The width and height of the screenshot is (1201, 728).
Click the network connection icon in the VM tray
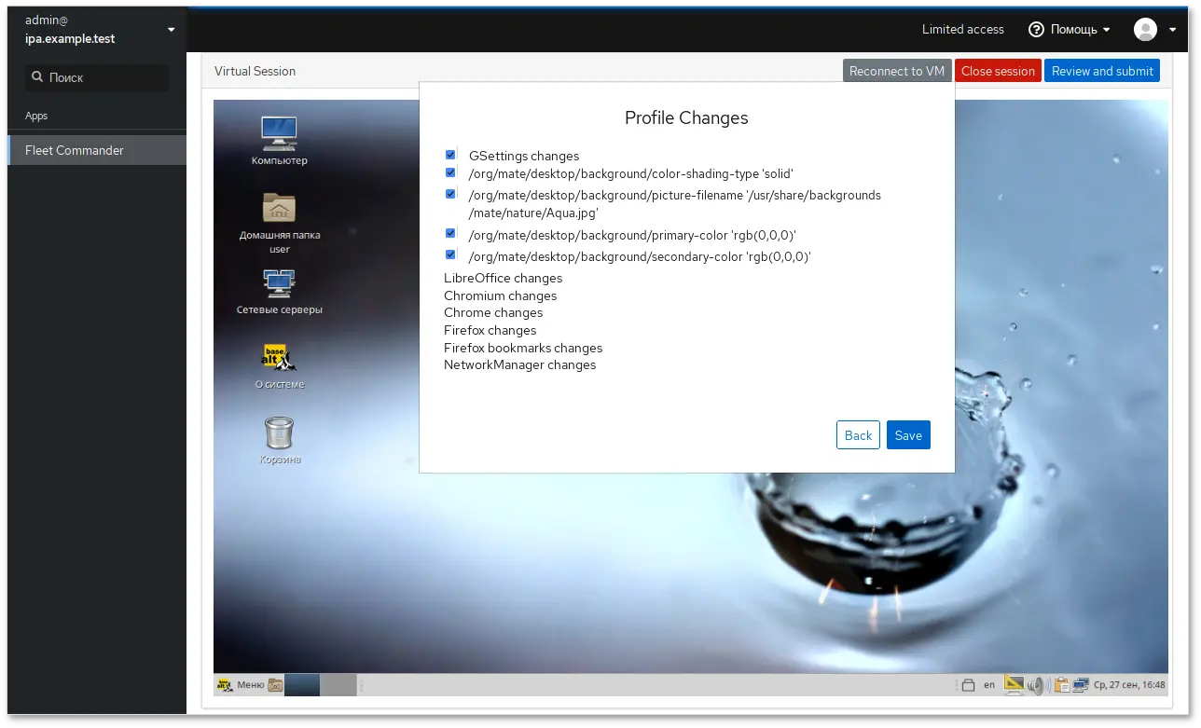(1081, 685)
